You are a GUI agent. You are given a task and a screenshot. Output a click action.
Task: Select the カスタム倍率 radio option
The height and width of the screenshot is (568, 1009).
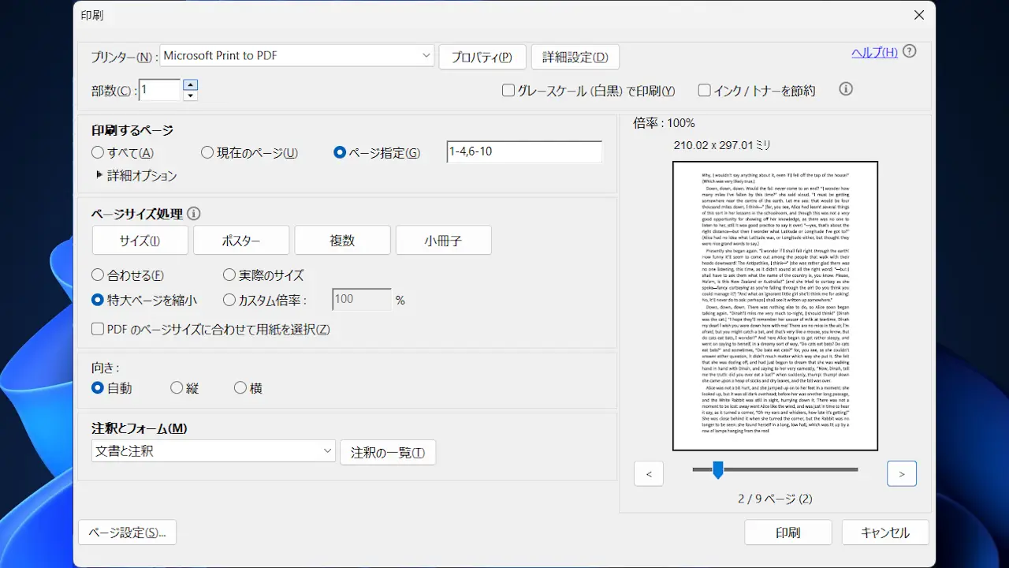click(x=229, y=300)
